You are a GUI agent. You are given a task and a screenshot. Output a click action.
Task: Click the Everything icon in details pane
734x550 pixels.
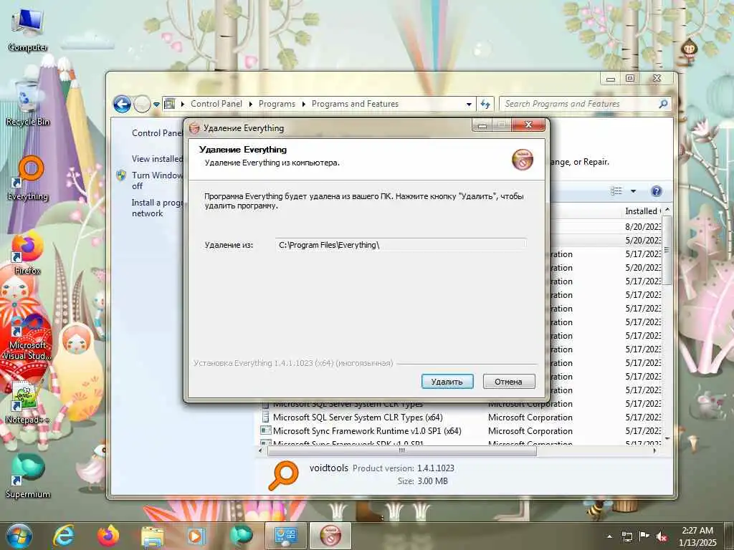283,476
